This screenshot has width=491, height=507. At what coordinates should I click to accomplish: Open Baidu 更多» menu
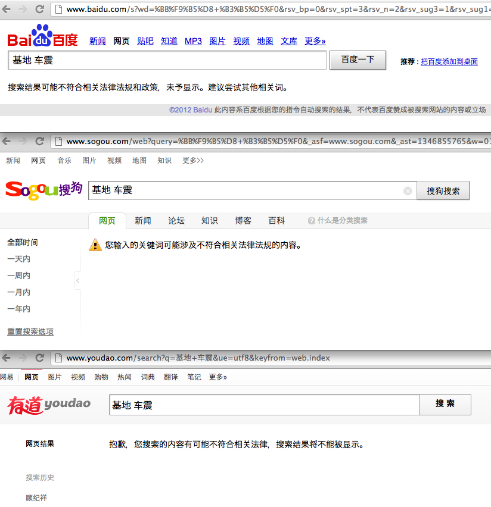pos(315,41)
